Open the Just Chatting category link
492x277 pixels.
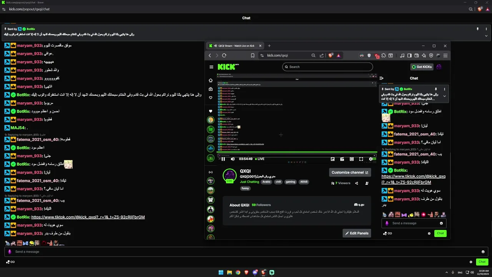[x=249, y=182]
